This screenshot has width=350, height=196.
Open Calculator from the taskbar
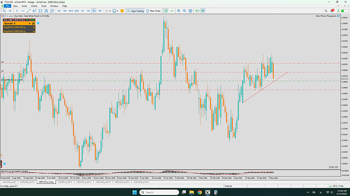coord(216,192)
